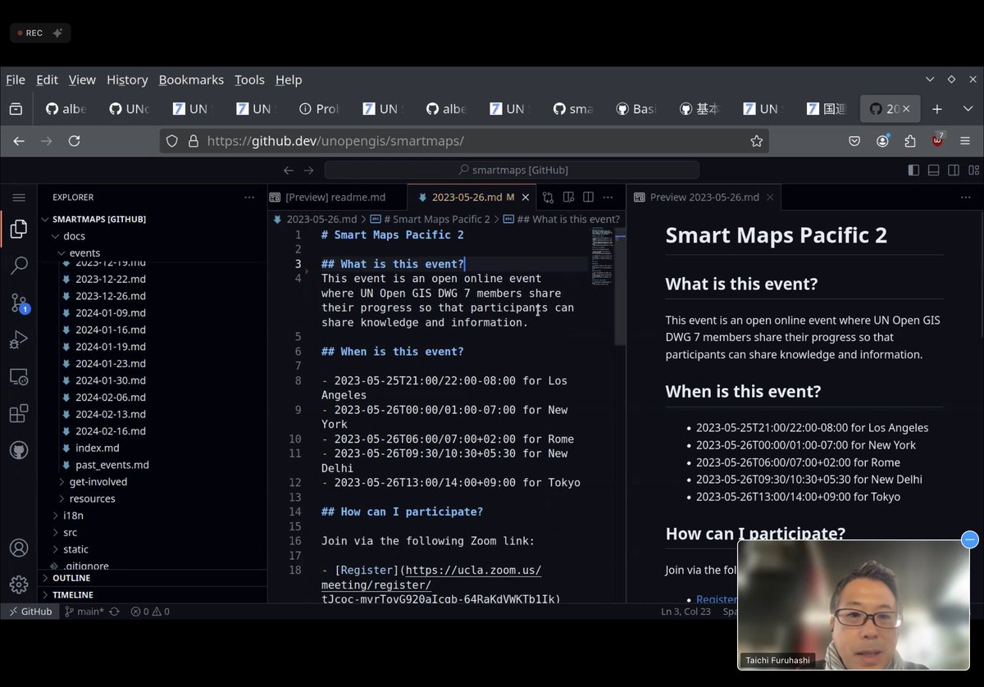This screenshot has height=687, width=984.
Task: Open the Extensions view
Action: 19,413
